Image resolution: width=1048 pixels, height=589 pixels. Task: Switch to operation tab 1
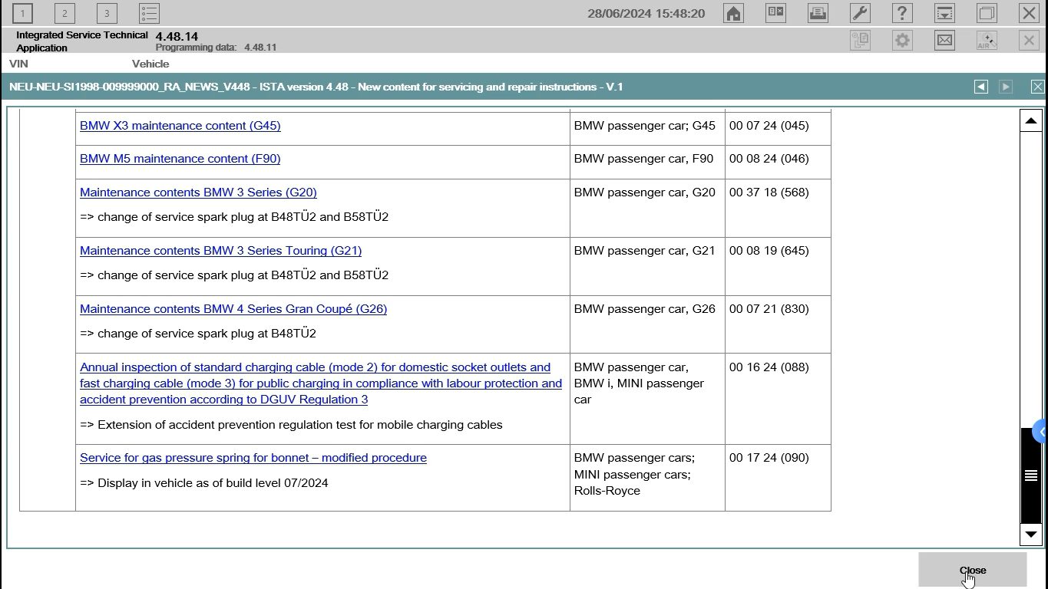coord(22,13)
